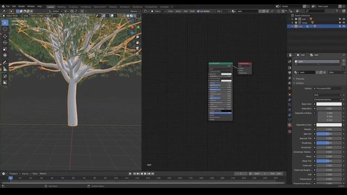This screenshot has width=347, height=195.
Task: Toggle visibility eye of second collection
Action: [344, 23]
